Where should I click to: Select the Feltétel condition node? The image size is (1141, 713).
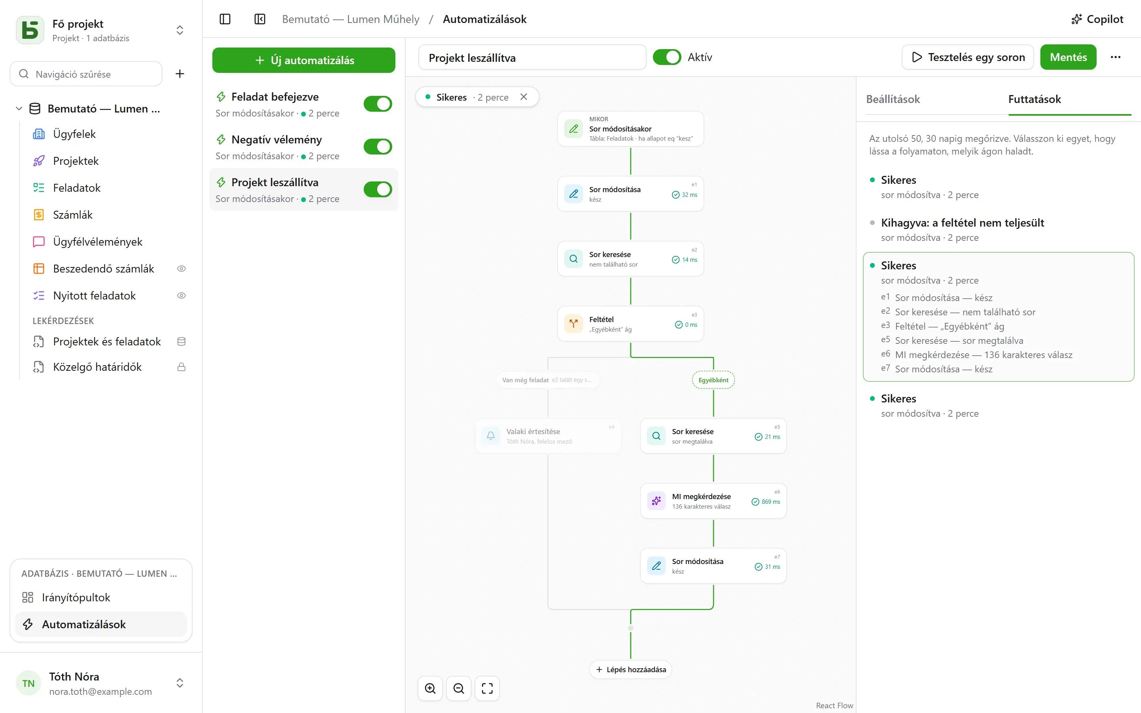pyautogui.click(x=630, y=324)
